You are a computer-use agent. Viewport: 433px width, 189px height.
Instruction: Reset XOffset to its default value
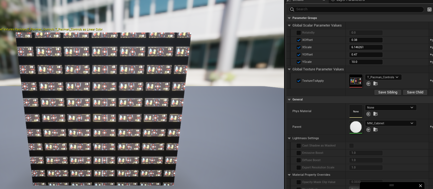pos(431,40)
